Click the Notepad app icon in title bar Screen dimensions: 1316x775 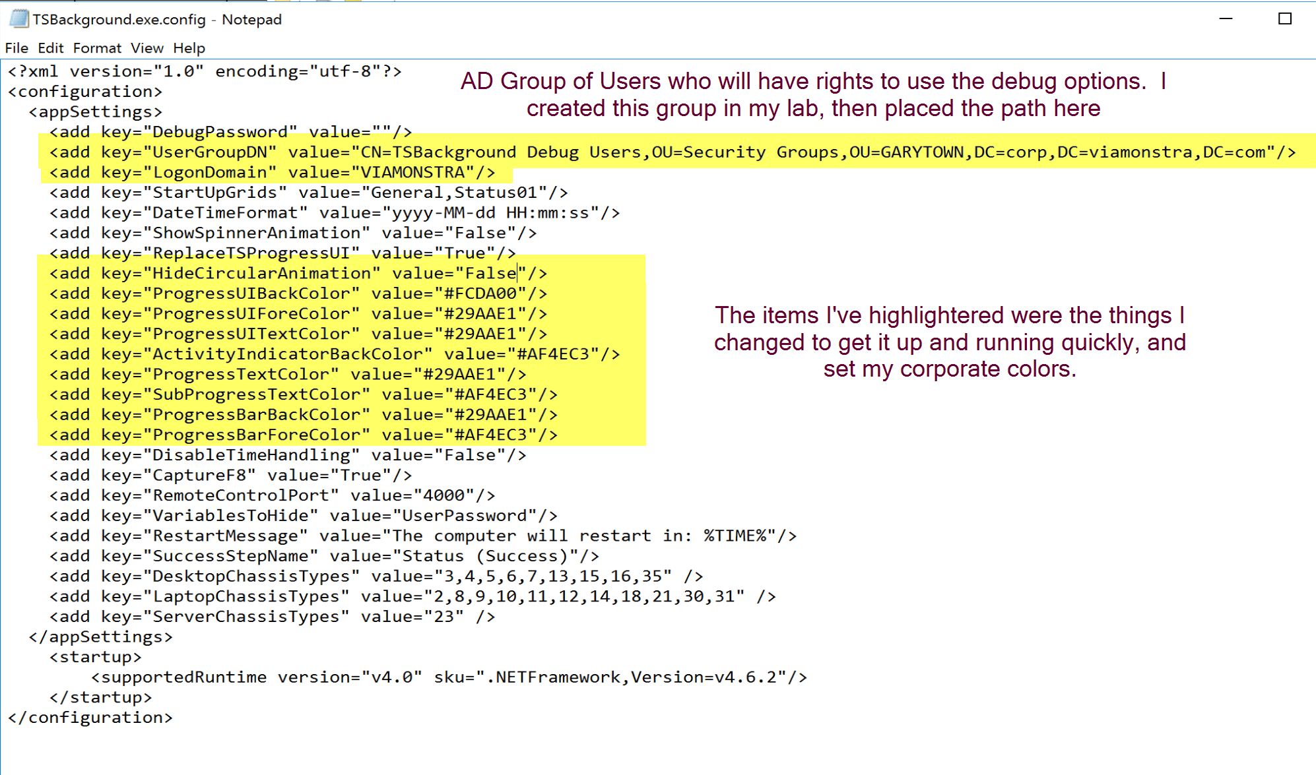pyautogui.click(x=19, y=19)
